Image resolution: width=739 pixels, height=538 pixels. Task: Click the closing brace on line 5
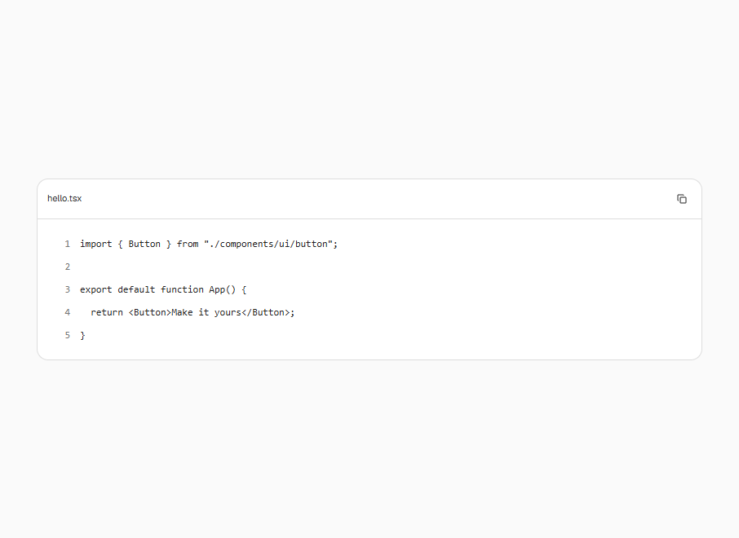(82, 335)
